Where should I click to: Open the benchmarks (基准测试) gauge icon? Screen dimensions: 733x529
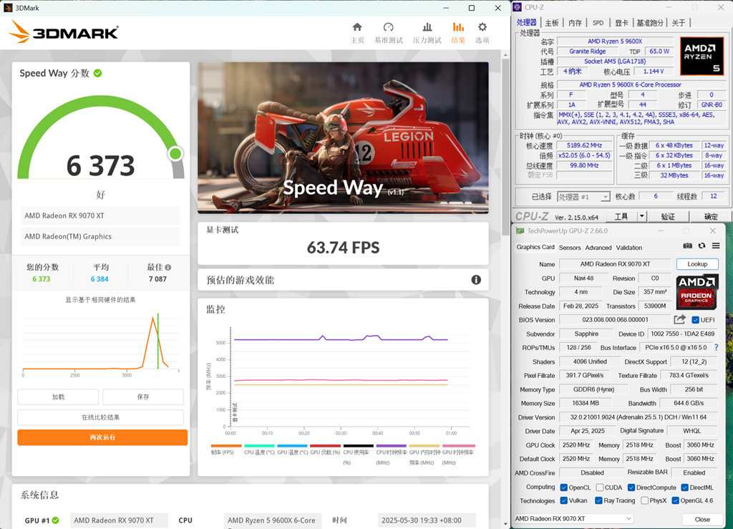(x=389, y=27)
